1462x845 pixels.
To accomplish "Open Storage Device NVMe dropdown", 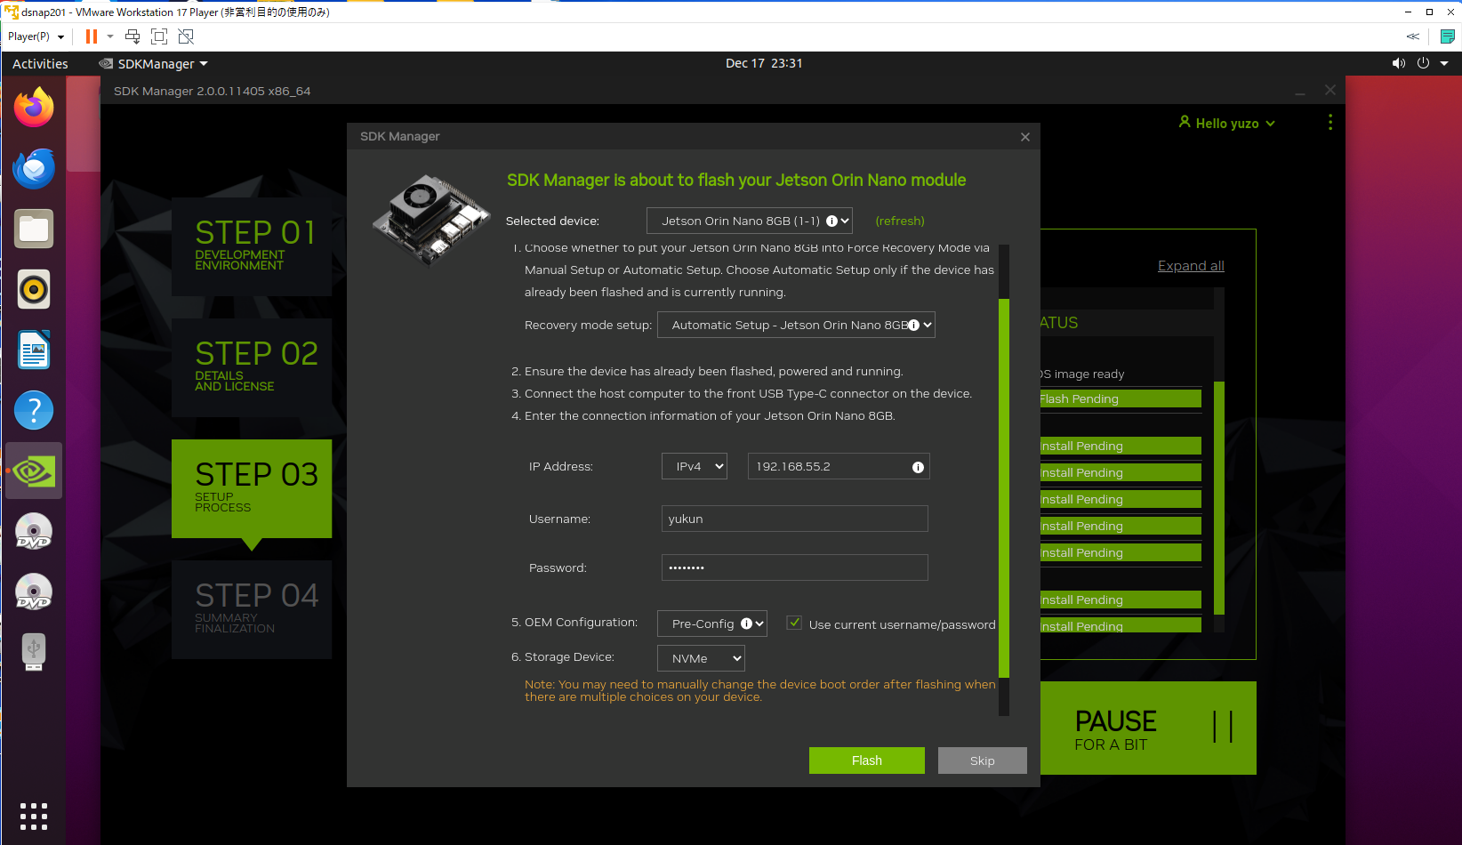I will click(x=701, y=658).
